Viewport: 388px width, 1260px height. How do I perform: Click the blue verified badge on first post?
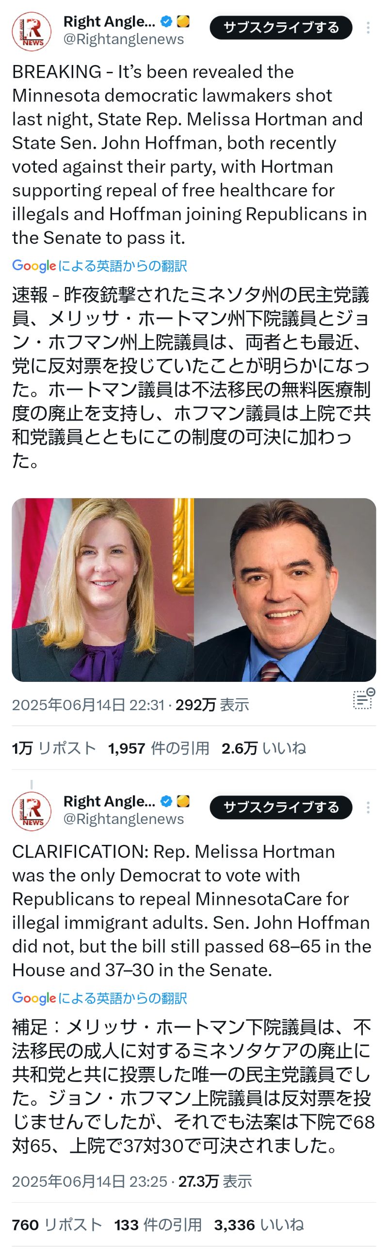click(166, 21)
